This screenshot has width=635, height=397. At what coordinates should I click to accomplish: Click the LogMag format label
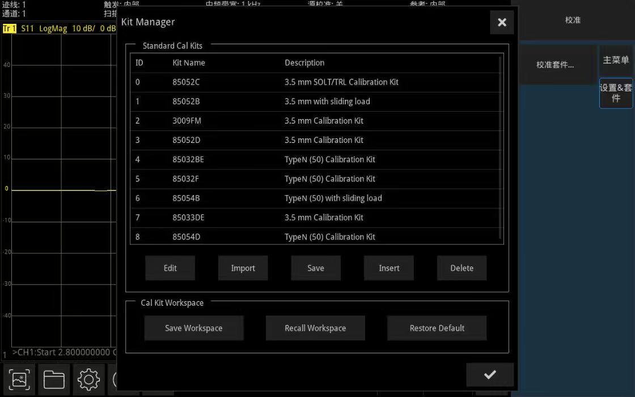pos(53,28)
